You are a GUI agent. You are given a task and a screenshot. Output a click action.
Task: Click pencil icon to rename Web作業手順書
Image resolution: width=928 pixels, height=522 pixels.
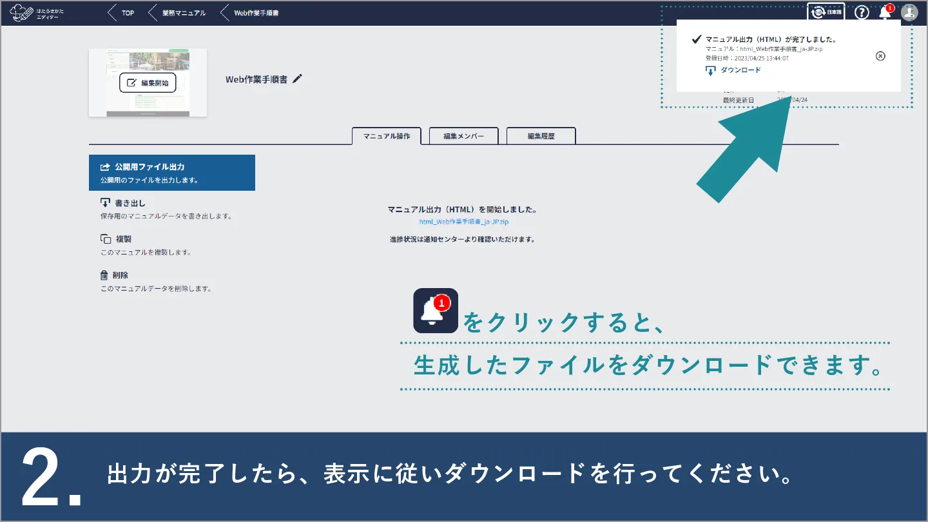tap(297, 79)
